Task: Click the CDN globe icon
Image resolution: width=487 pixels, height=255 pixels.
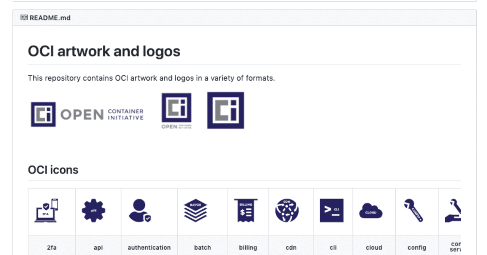Action: pyautogui.click(x=287, y=210)
